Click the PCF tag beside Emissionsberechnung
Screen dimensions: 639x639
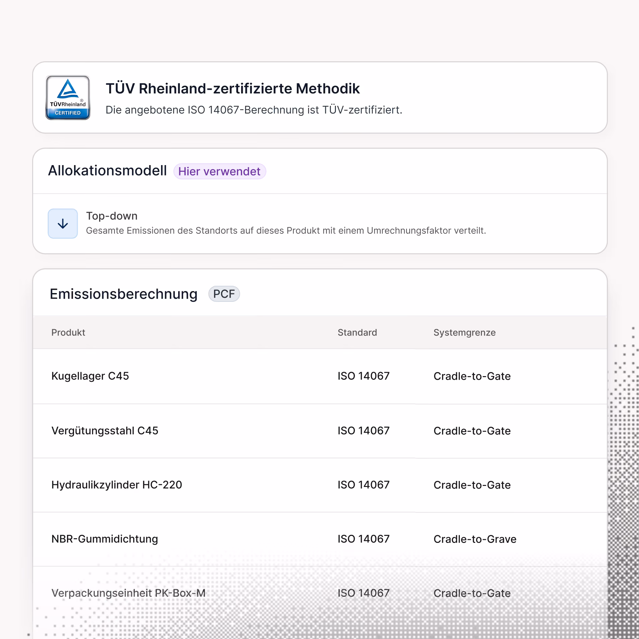[x=224, y=294]
